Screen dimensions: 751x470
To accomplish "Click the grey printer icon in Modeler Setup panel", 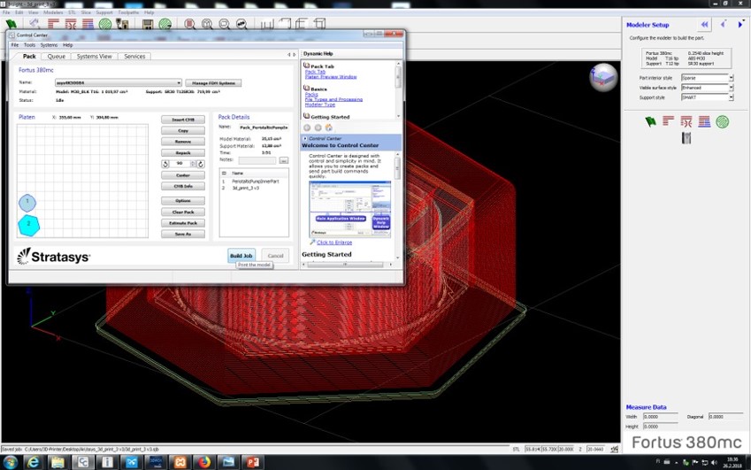I will tap(686, 138).
